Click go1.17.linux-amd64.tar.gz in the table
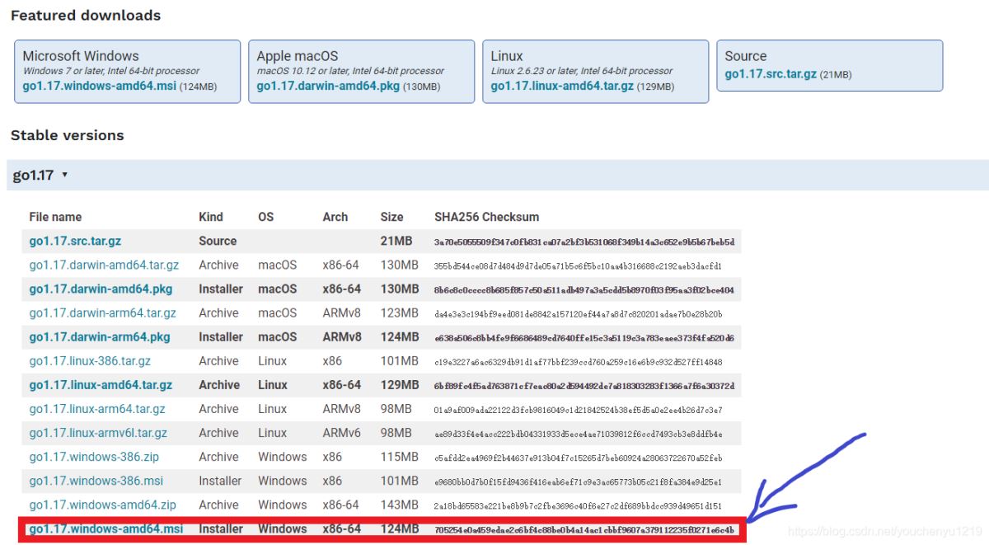Screen dimensions: 989x545 (x=101, y=384)
